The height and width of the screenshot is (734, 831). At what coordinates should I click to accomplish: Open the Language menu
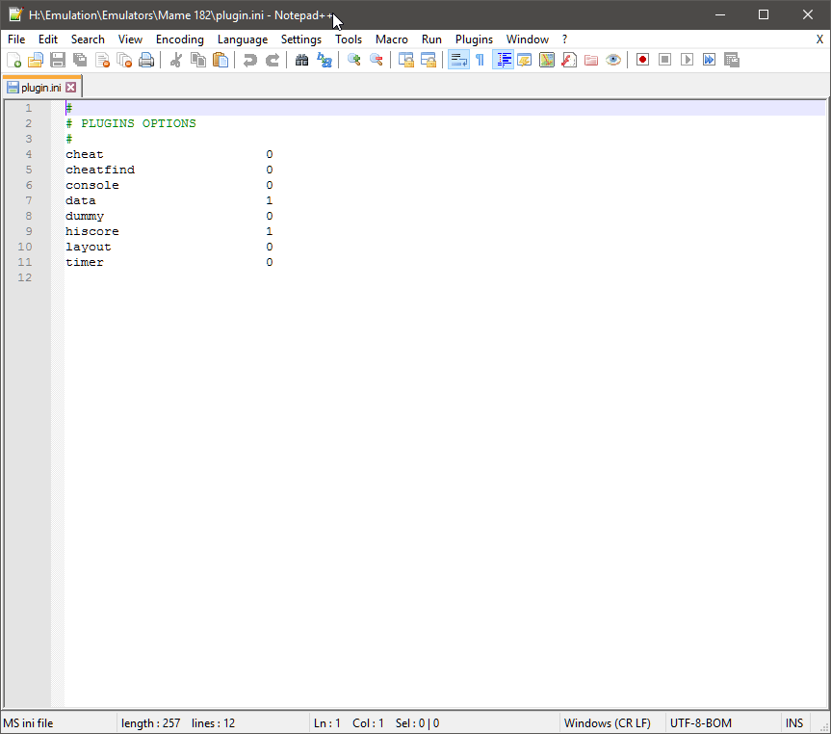pos(243,39)
